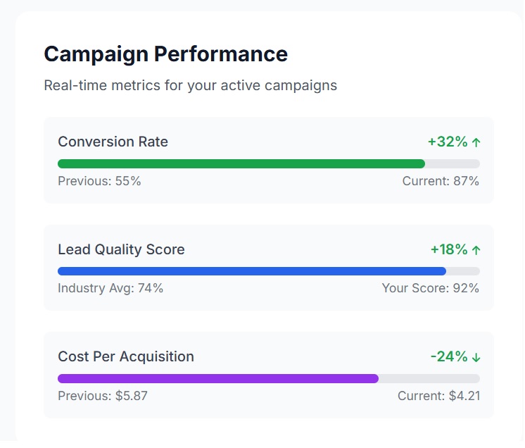This screenshot has height=448, width=525.
Task: Click the Cost Per Acquisition down arrow icon
Action: (476, 357)
